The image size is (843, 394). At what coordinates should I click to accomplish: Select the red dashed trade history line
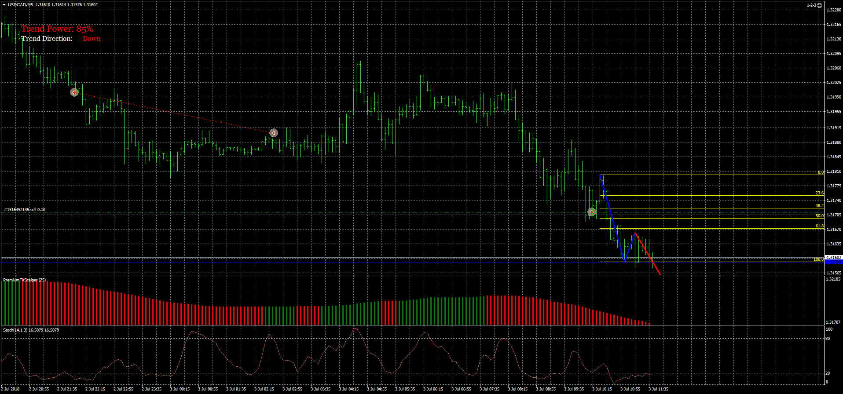(x=174, y=113)
